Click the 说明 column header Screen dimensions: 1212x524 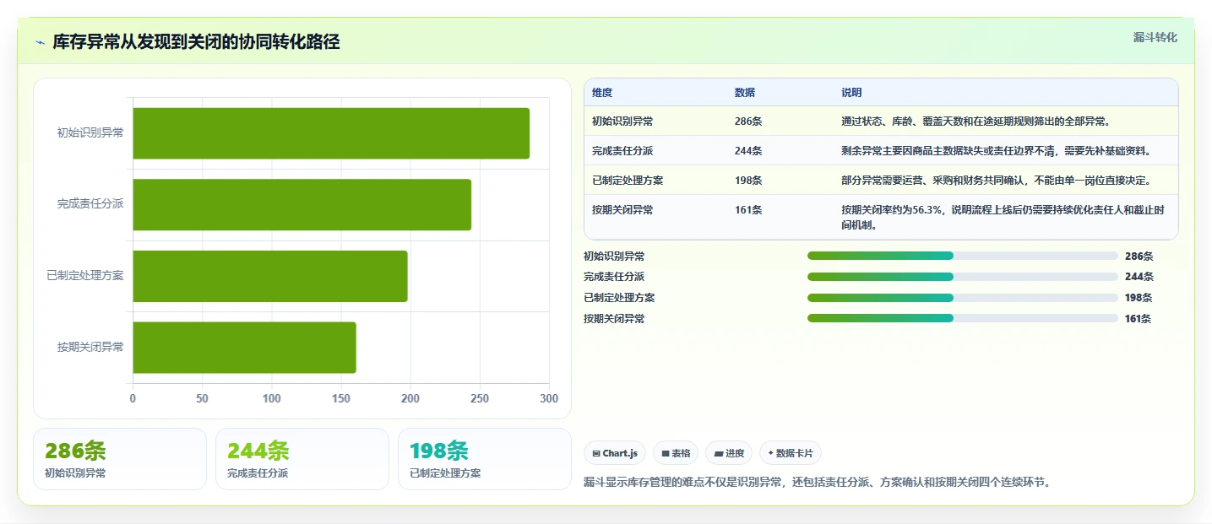(851, 93)
